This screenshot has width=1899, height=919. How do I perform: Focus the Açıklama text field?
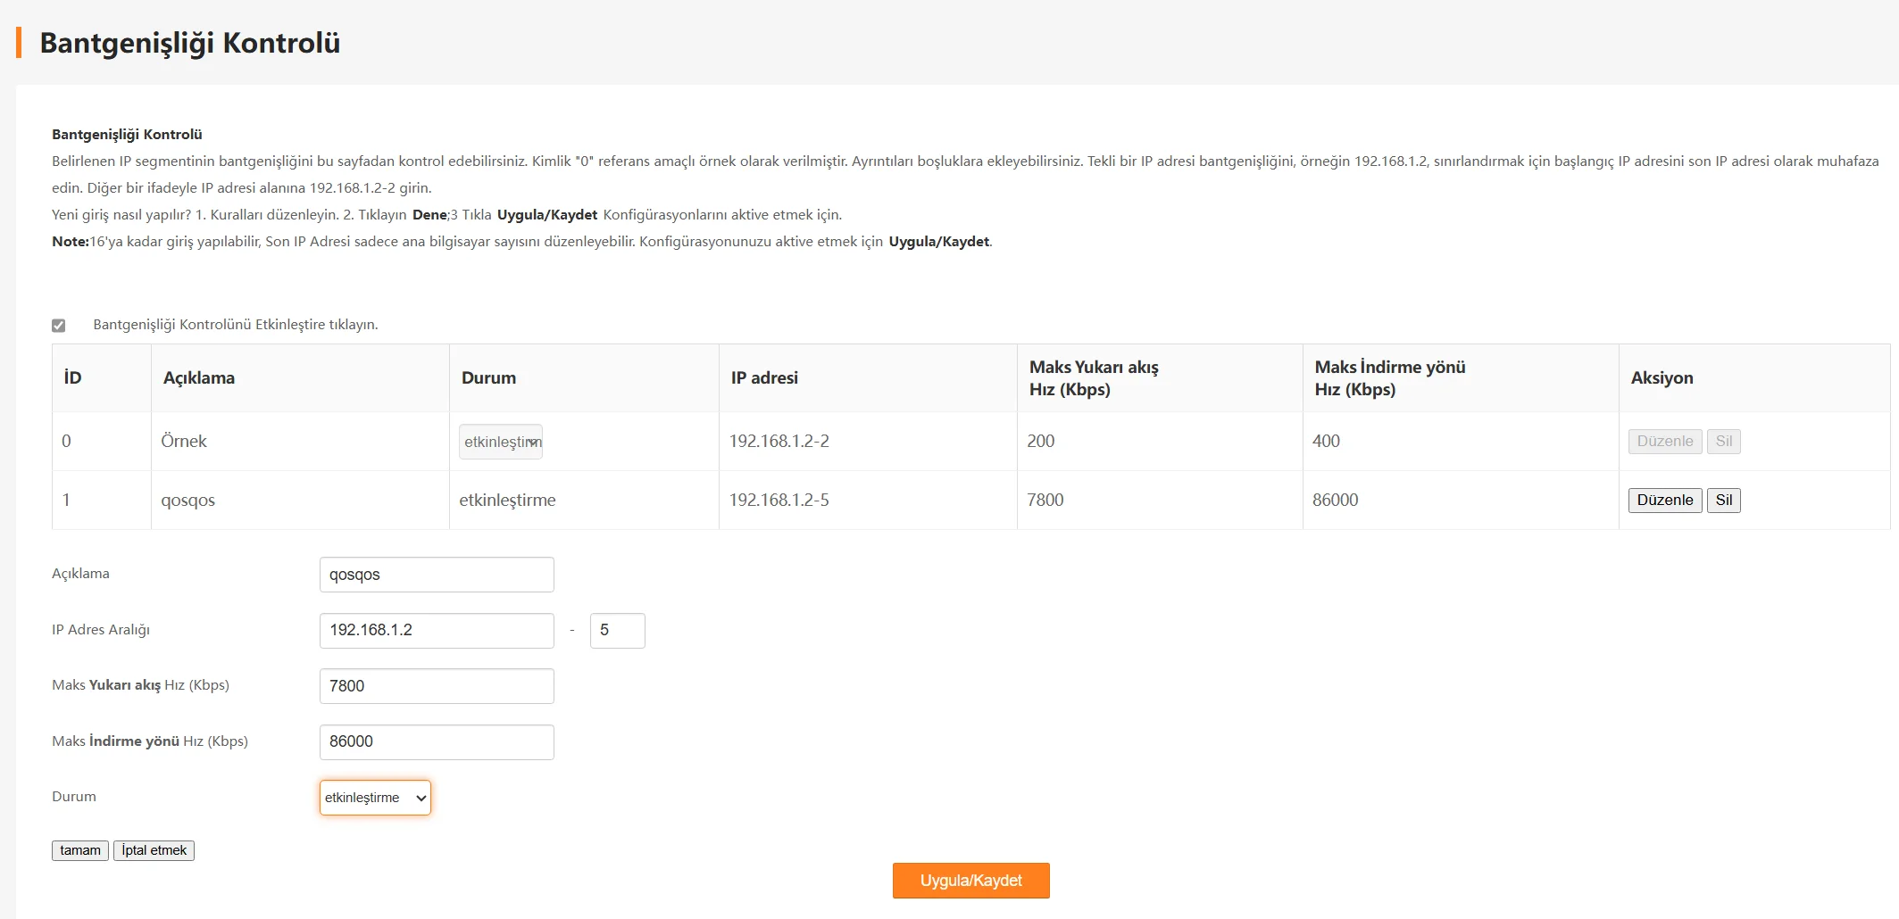coord(437,575)
